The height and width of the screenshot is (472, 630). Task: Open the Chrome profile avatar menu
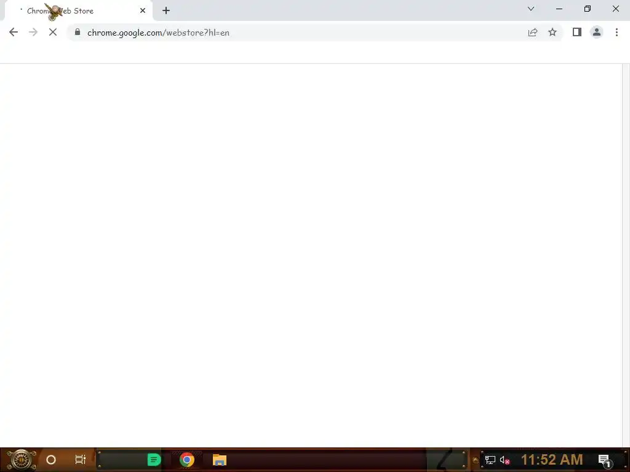[x=597, y=32]
